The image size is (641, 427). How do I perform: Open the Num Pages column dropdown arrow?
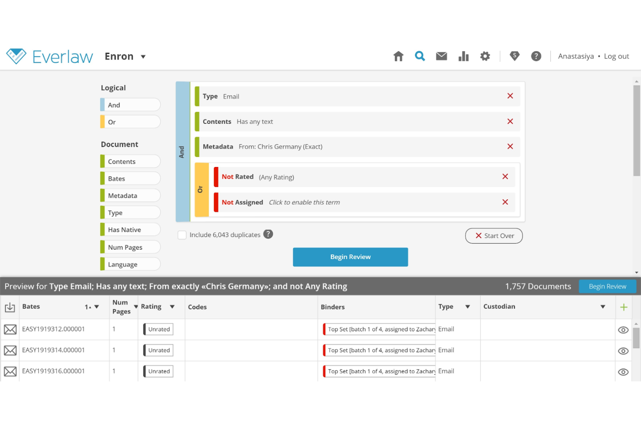tap(136, 307)
